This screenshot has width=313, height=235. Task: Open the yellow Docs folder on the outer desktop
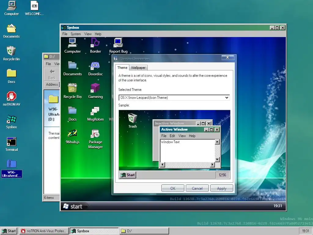click(x=11, y=76)
